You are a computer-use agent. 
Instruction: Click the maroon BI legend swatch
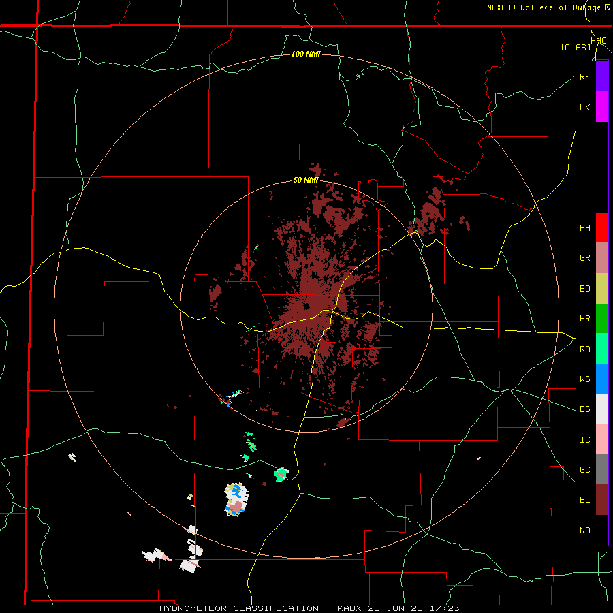pyautogui.click(x=601, y=500)
